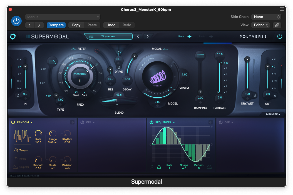Select the next Supermodal preset arrow
Viewport: 293px width, 195px height.
148,37
